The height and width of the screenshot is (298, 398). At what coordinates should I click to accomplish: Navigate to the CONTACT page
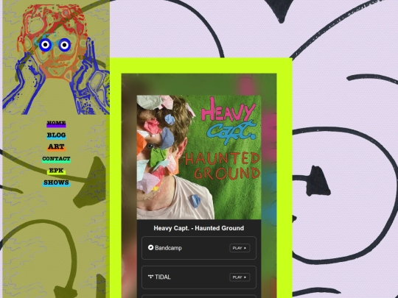(56, 159)
